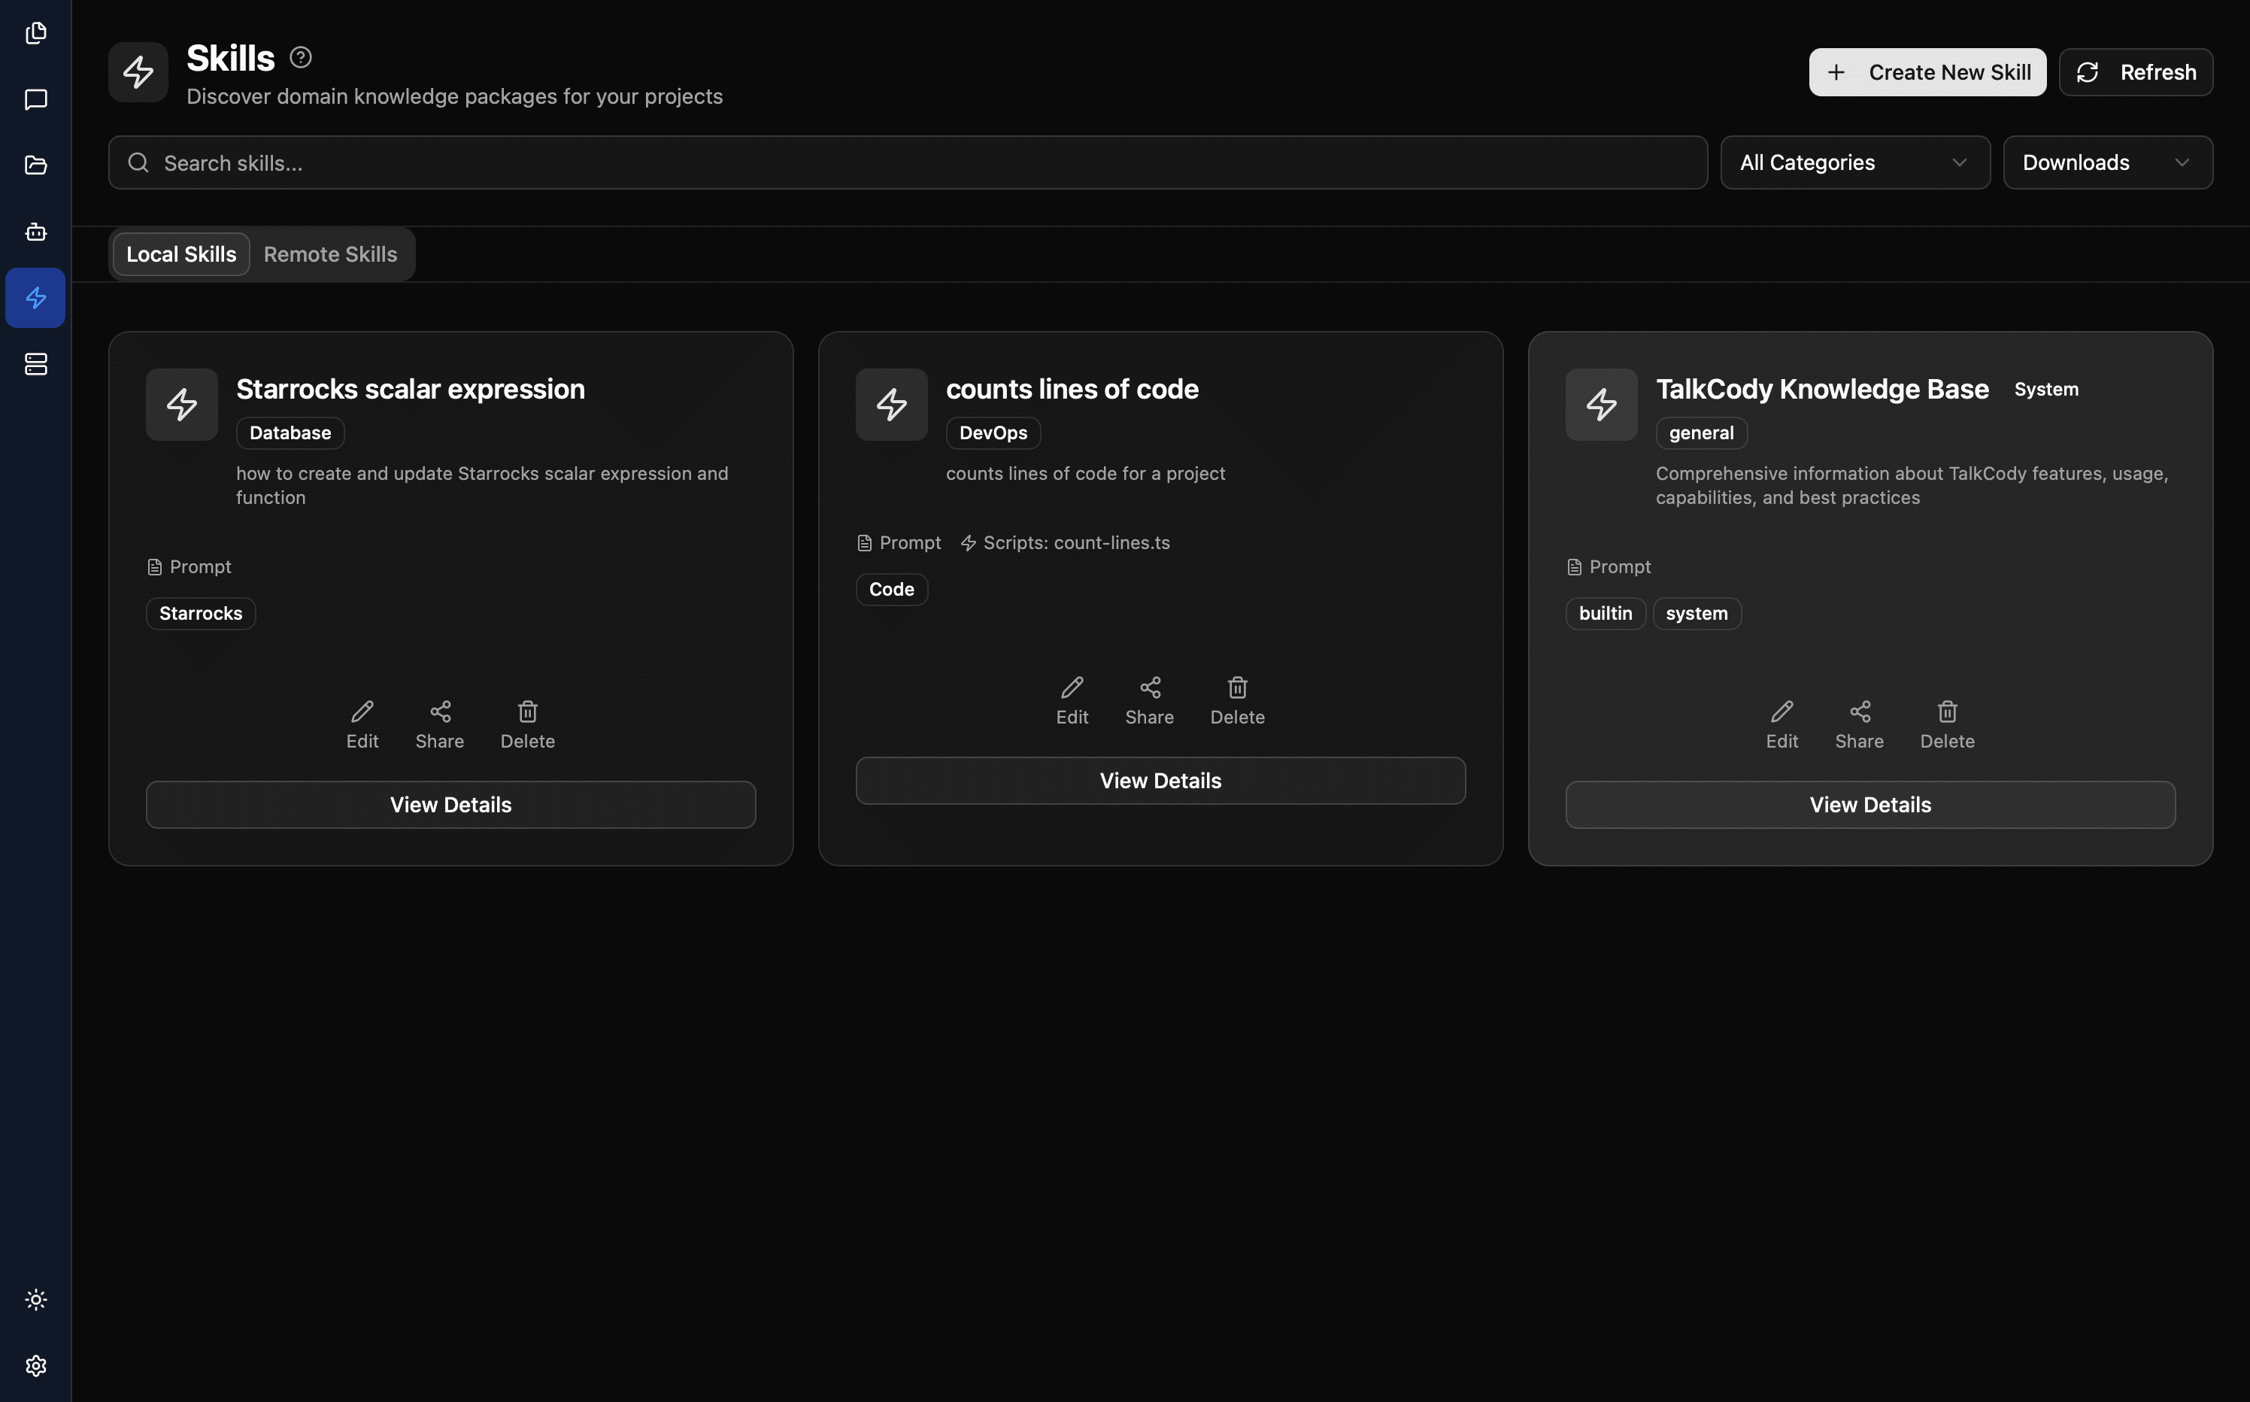
Task: Click the Create New Skill button
Action: (1927, 72)
